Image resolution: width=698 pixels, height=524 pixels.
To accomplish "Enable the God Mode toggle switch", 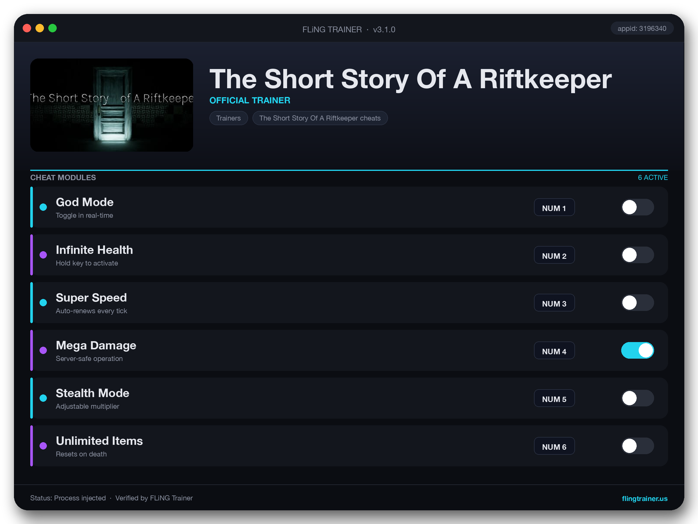I will pos(638,207).
